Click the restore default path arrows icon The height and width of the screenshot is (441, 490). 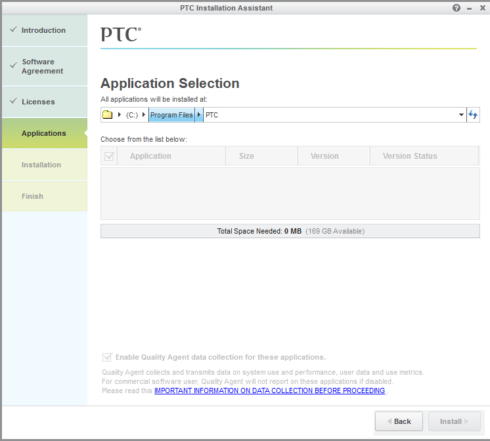[473, 115]
